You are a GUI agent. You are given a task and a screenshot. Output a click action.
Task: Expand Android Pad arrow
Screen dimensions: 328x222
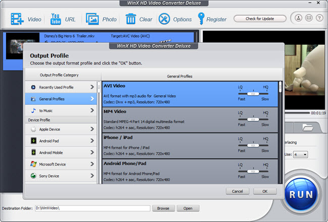[92, 141]
